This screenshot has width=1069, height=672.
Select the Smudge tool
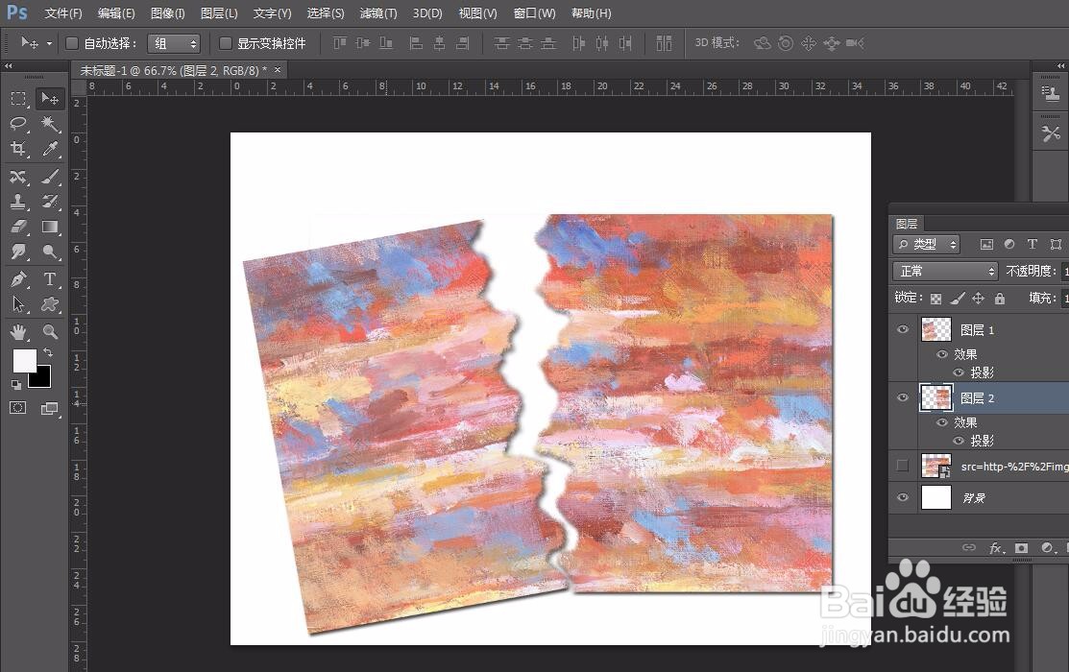[x=18, y=252]
